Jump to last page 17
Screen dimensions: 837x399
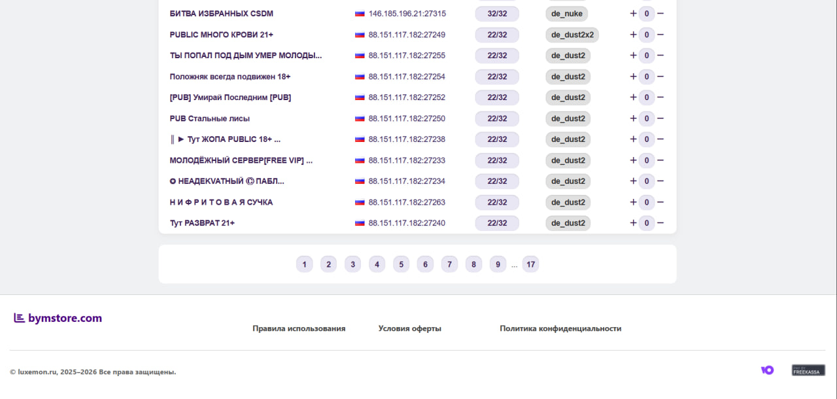pyautogui.click(x=530, y=264)
